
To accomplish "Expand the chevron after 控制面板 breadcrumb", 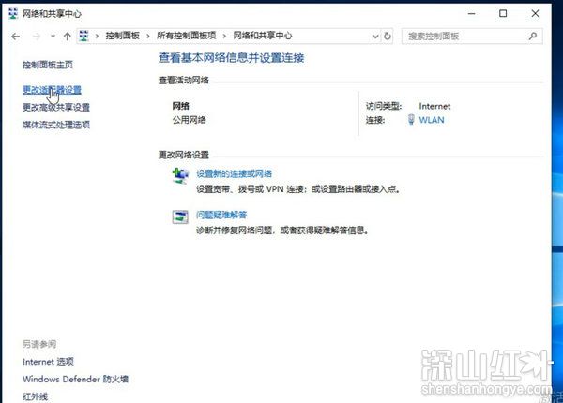I will pos(148,36).
